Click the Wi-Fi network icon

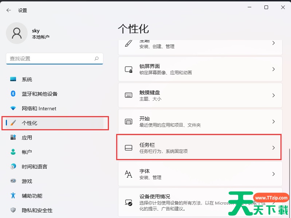click(x=13, y=108)
